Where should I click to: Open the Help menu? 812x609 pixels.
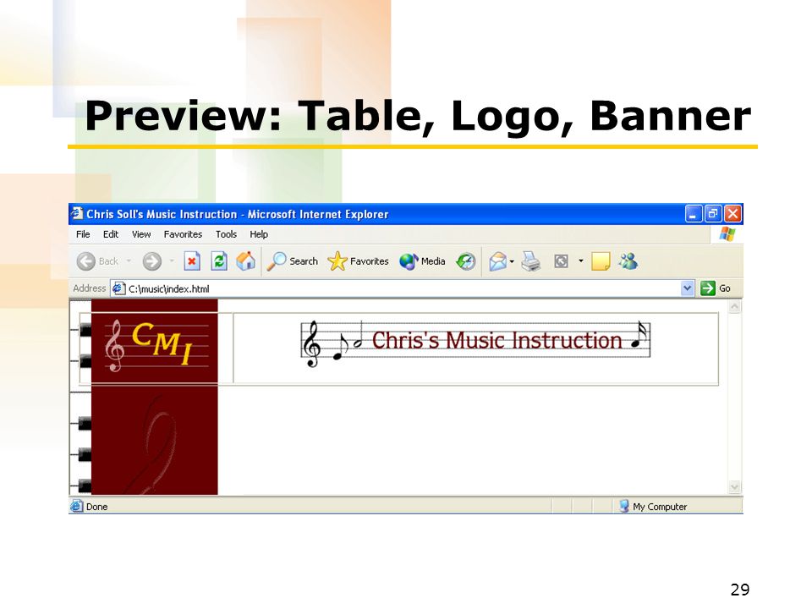pyautogui.click(x=259, y=234)
